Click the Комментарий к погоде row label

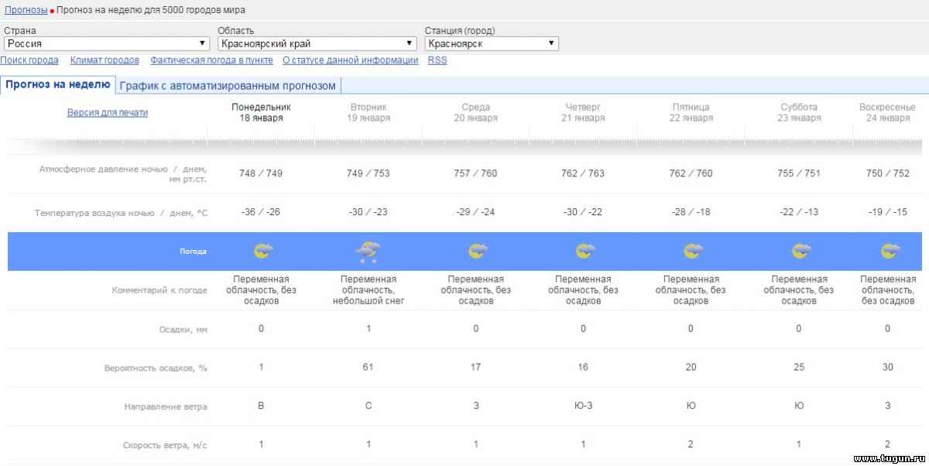coord(159,290)
